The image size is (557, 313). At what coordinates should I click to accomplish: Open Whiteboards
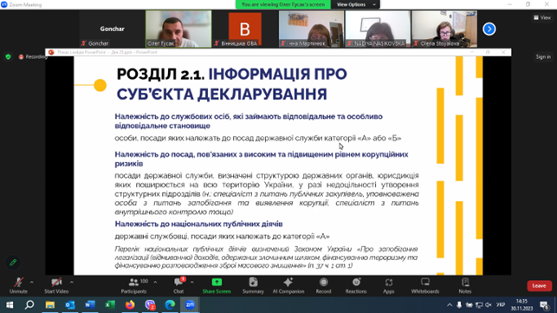(x=425, y=285)
